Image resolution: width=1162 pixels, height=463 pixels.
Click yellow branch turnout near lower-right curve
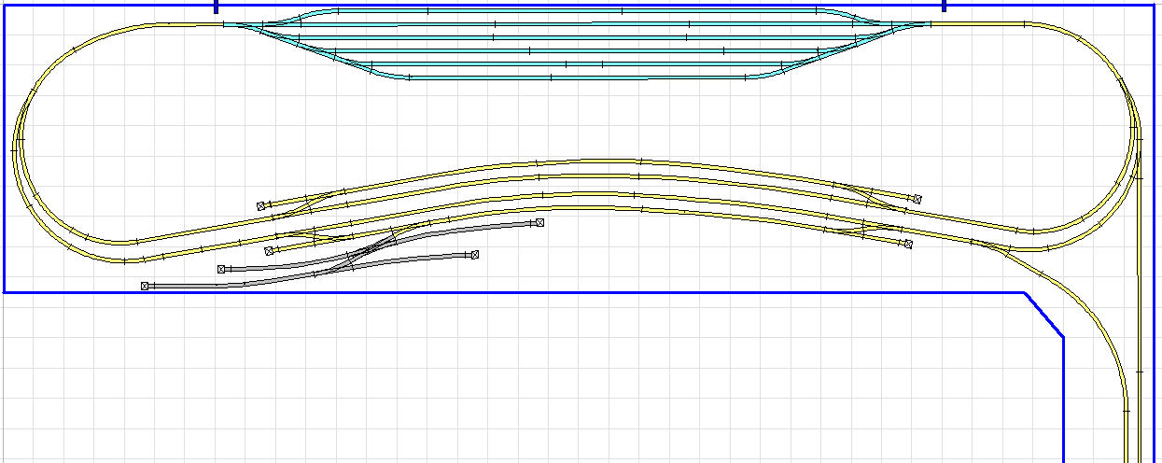coord(989,246)
